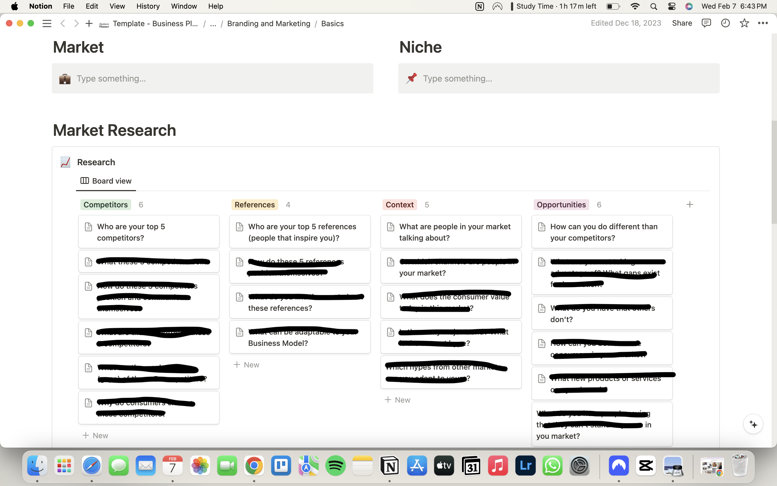Open page update history clock
The width and height of the screenshot is (777, 486).
725,23
